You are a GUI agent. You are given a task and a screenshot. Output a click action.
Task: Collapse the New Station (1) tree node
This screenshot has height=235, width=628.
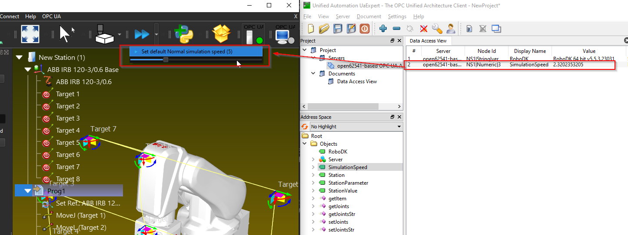19,57
